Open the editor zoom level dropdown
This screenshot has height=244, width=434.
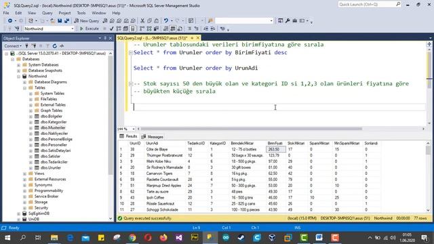pyautogui.click(x=134, y=129)
